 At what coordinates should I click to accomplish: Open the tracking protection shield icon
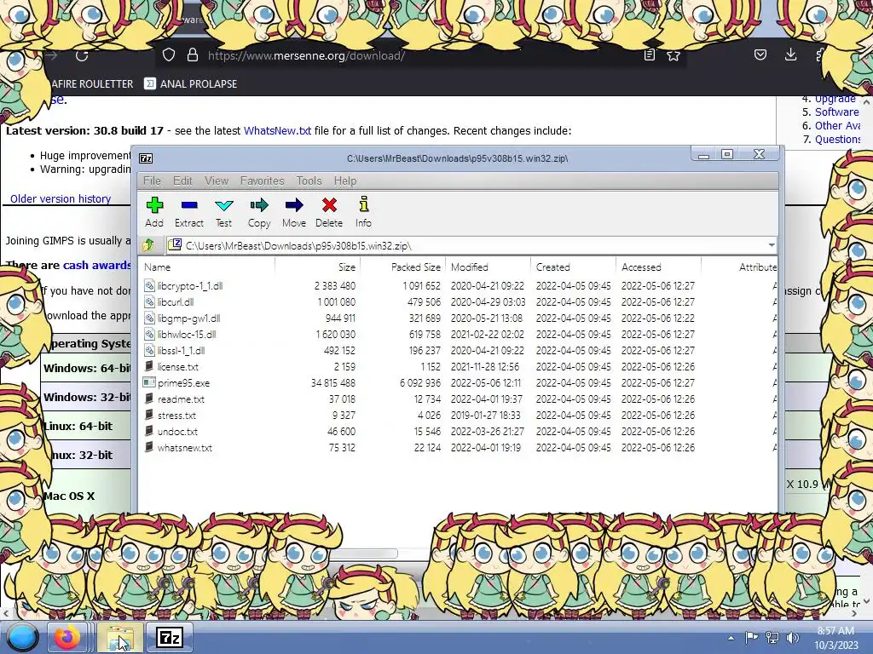click(x=169, y=55)
